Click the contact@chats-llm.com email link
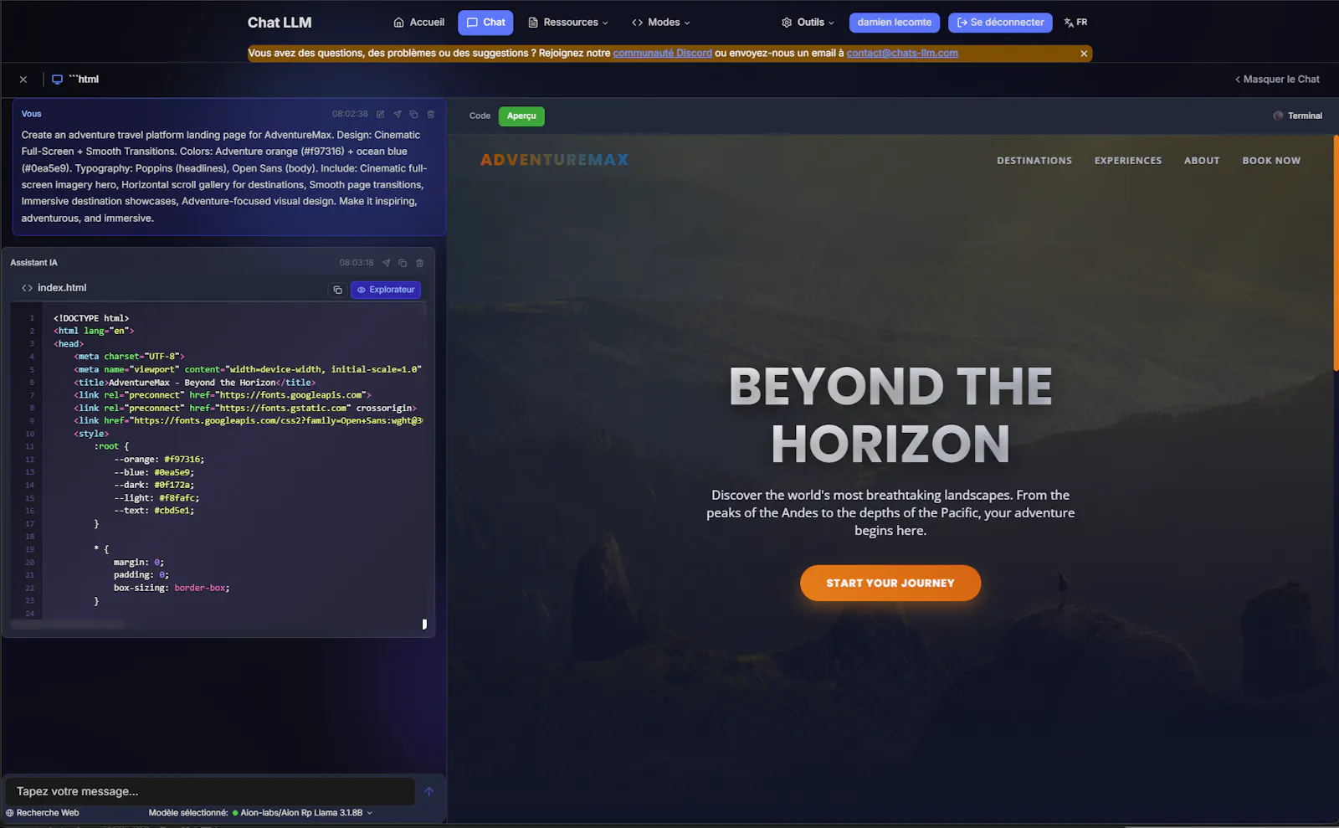Screen dimensions: 1339x828 (x=902, y=53)
